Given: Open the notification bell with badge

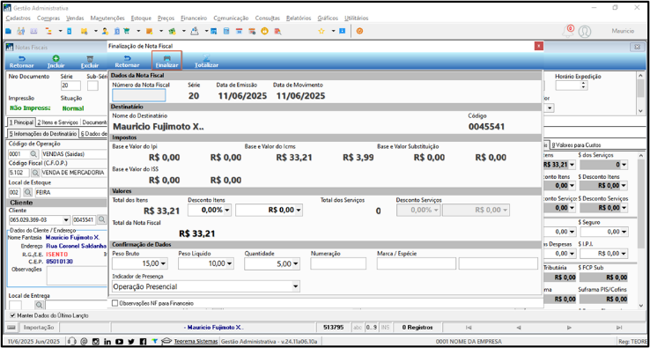Looking at the screenshot, I should point(568,31).
